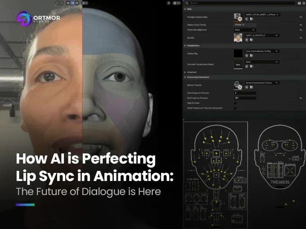Enable Show Frames as They Are Processed

[235, 108]
